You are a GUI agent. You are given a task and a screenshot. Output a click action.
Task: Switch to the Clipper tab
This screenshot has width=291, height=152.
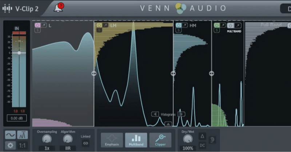pos(160,140)
